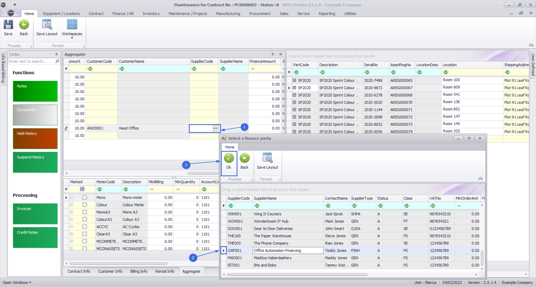Expand the SP2020 row with serial 2020-6278
Viewport: 536px width, 287px height.
(x=294, y=95)
